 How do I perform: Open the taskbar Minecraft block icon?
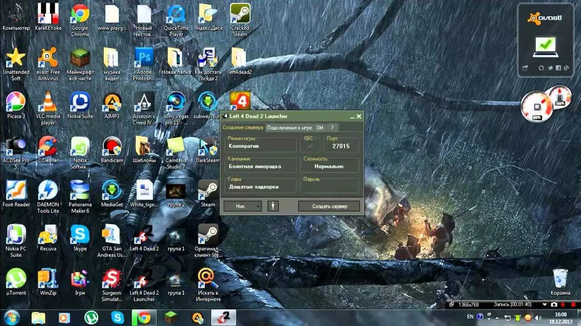point(171,317)
